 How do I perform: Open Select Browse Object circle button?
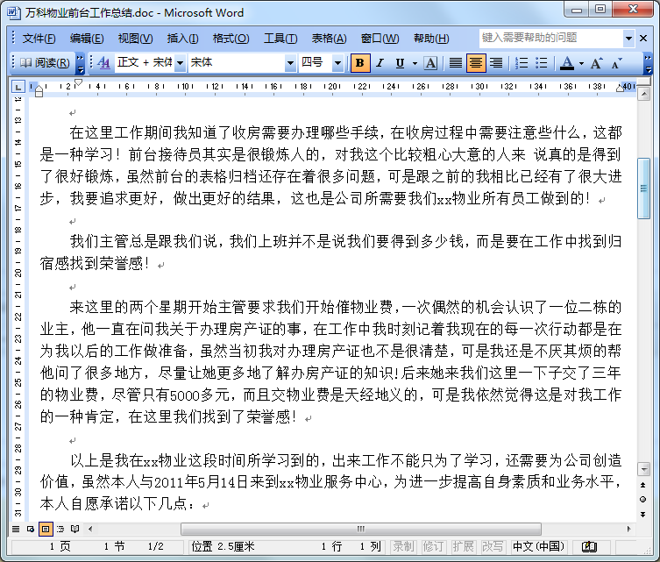[642, 499]
